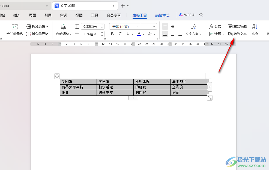Viewport: 269px width, 170px height.
Task: Open the highlight color dropdown arrow
Action: [155, 34]
